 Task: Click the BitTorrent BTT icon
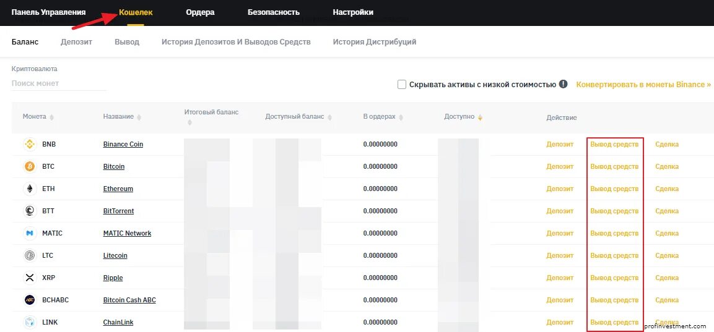click(30, 211)
